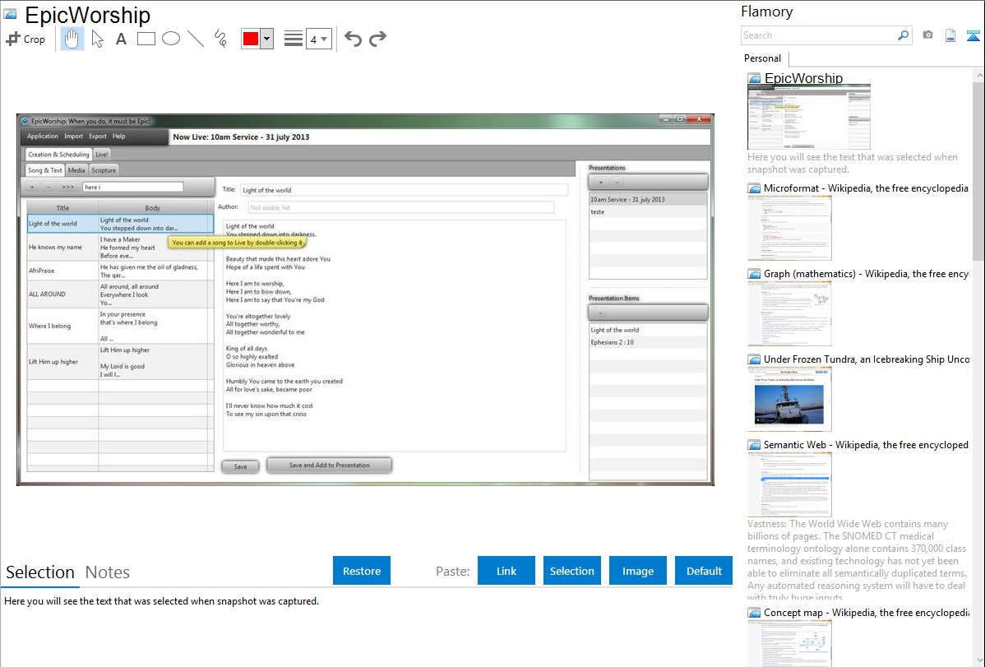The height and width of the screenshot is (667, 985).
Task: Choose the text annotation tool
Action: 121,39
